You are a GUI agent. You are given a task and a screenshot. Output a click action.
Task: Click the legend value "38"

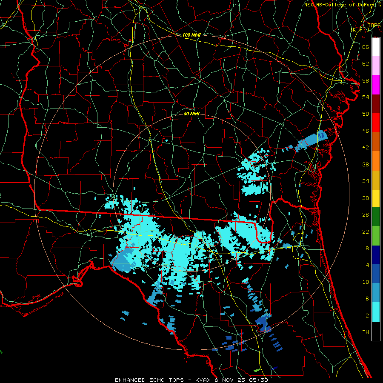click(x=366, y=164)
